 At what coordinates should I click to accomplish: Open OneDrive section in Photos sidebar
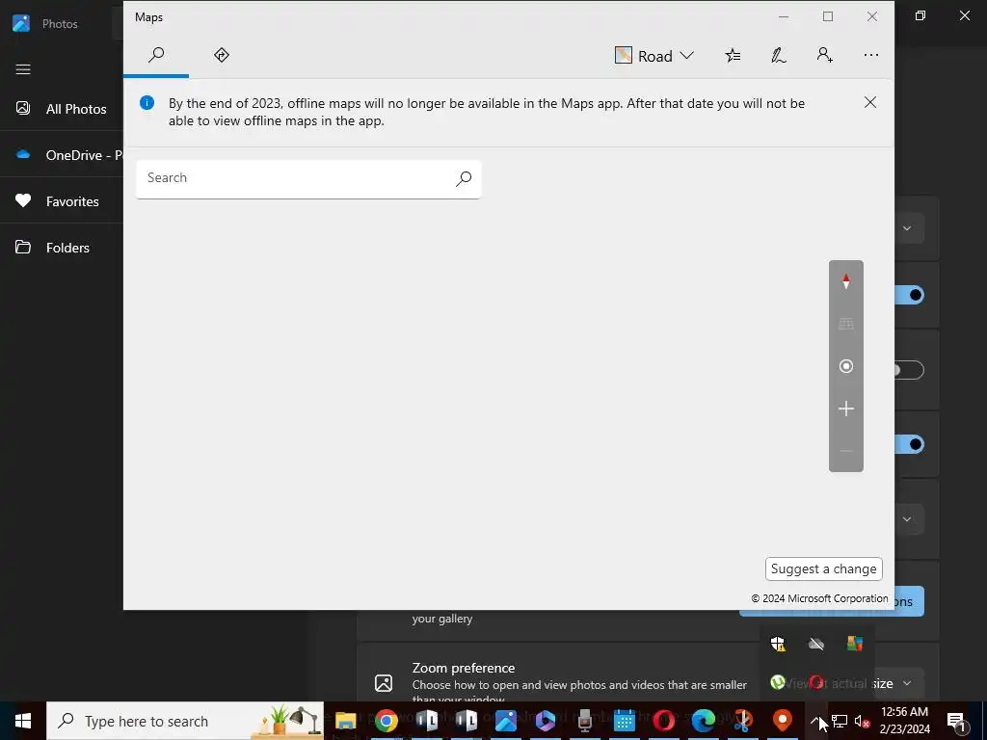[x=62, y=155]
